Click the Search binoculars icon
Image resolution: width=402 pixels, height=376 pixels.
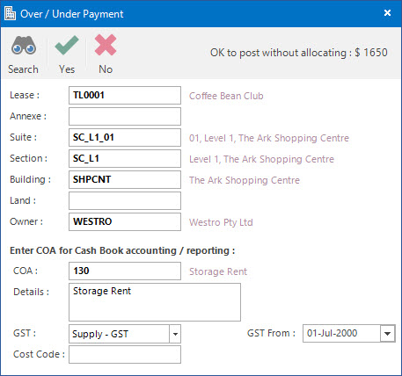click(x=24, y=46)
